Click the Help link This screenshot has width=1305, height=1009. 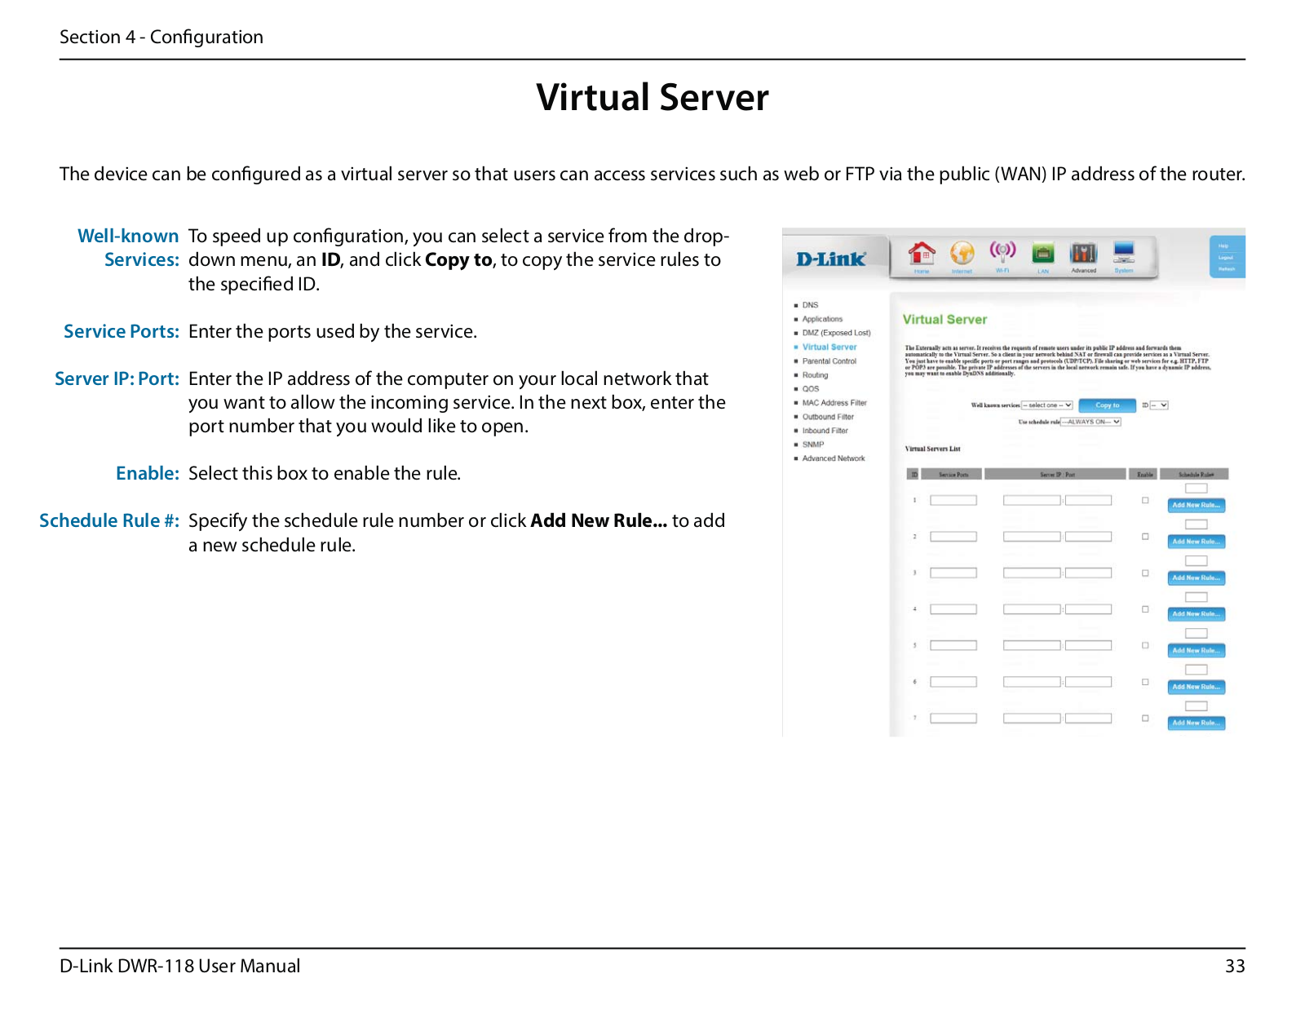click(x=1223, y=246)
